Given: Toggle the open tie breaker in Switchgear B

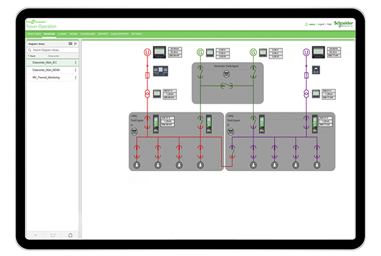Looking at the screenshot, I should click(x=232, y=152).
